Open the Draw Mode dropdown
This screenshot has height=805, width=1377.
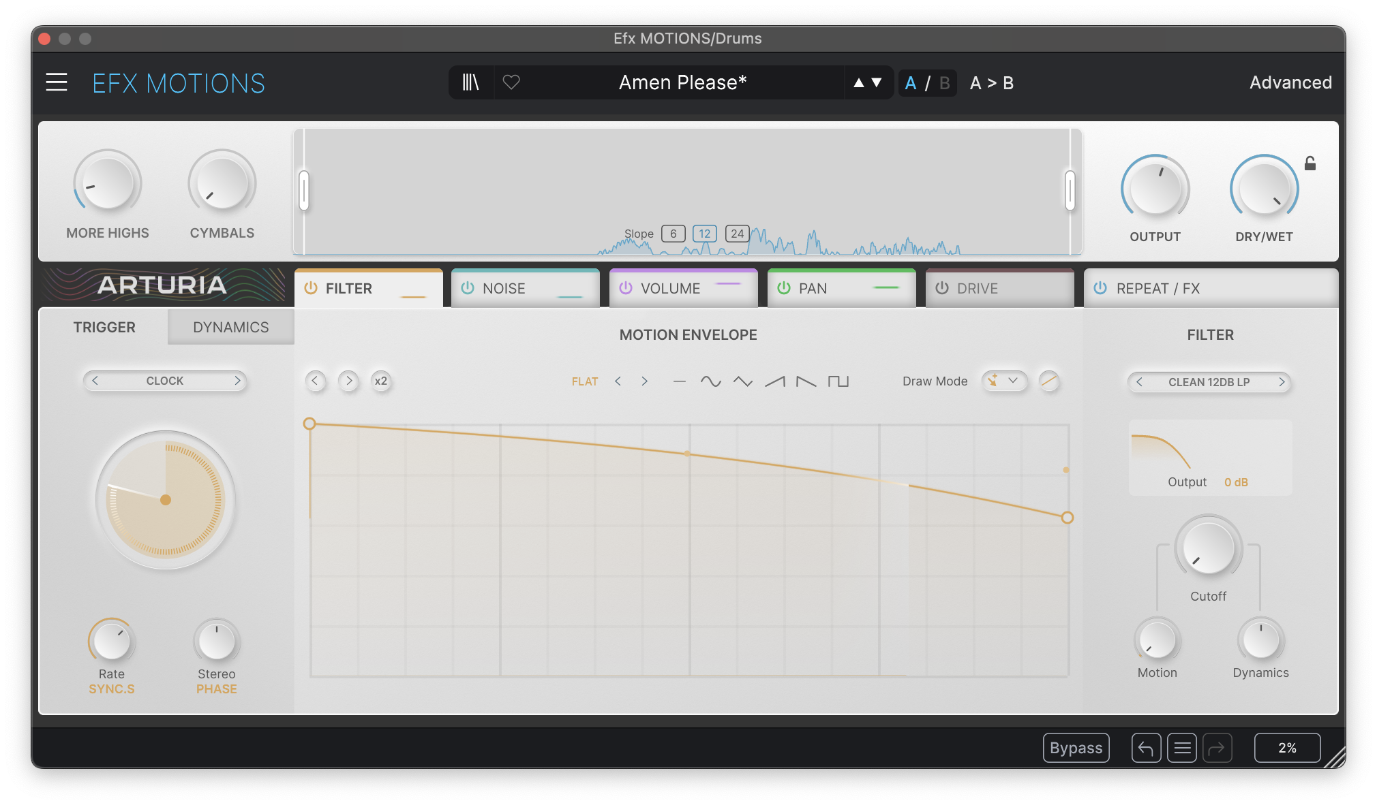pyautogui.click(x=1003, y=381)
